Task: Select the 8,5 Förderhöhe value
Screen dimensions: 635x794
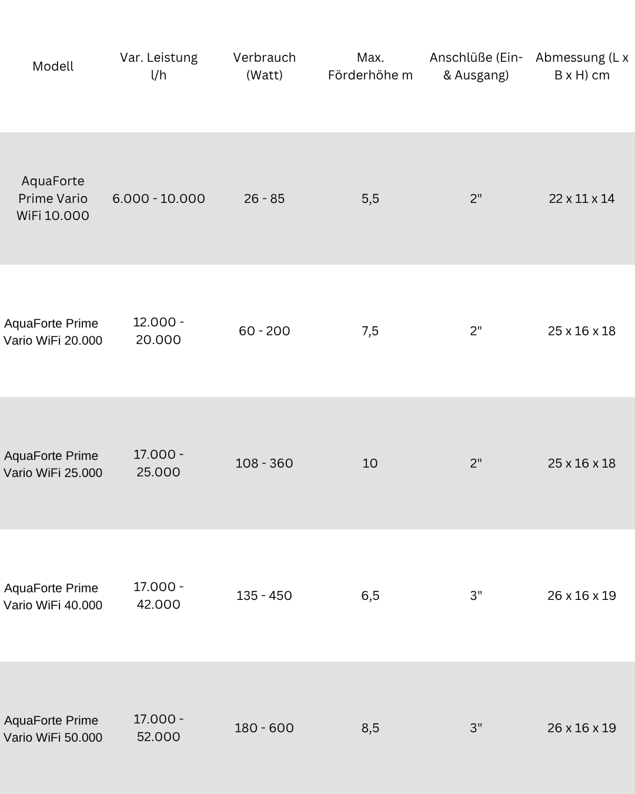Action: (x=370, y=728)
